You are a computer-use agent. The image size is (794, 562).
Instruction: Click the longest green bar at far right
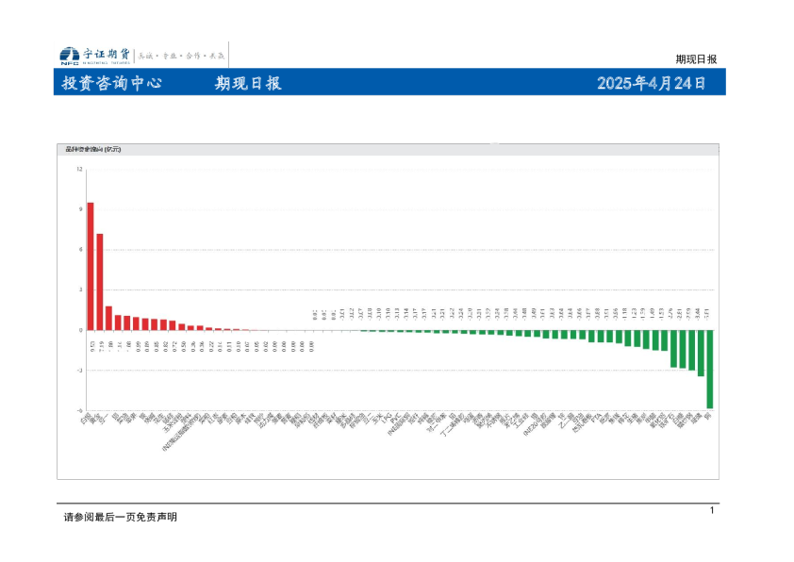coord(709,369)
